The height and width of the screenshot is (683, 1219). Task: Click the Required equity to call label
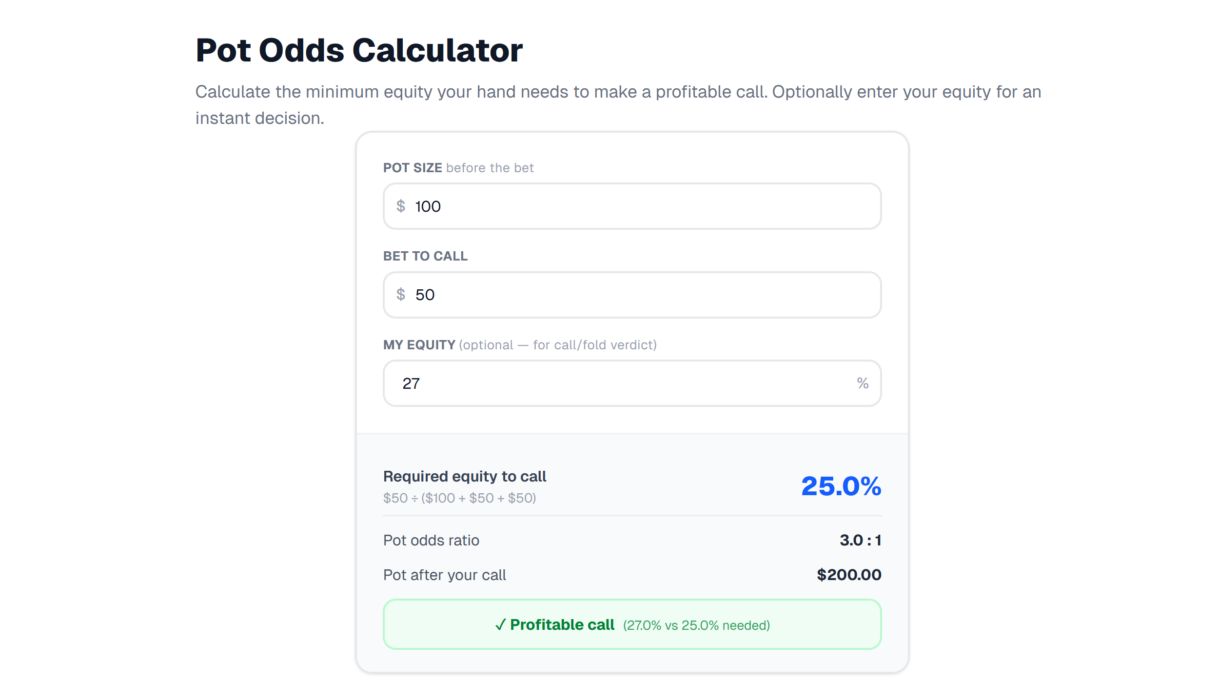coord(465,476)
